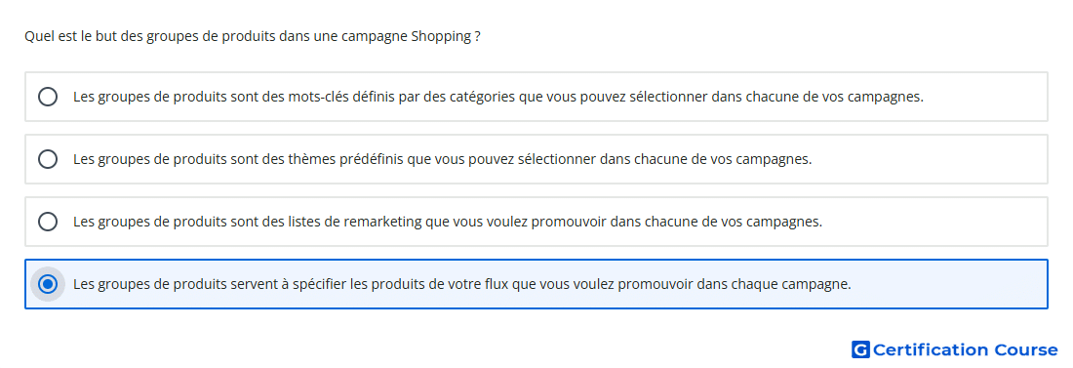Click the word "Shopping" in the question
This screenshot has height=368, width=1073.
point(440,37)
